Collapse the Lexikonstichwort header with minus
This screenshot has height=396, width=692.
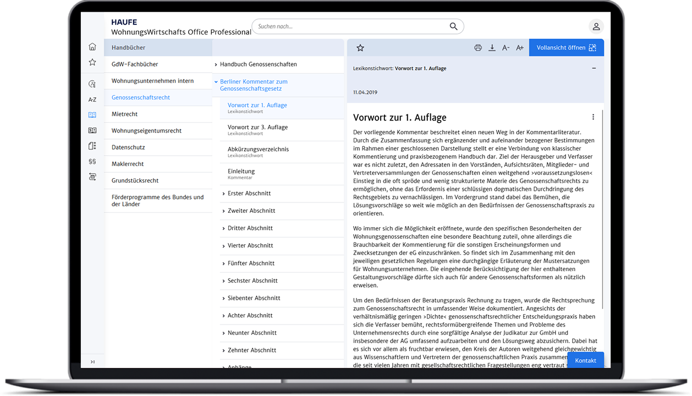[x=594, y=68]
